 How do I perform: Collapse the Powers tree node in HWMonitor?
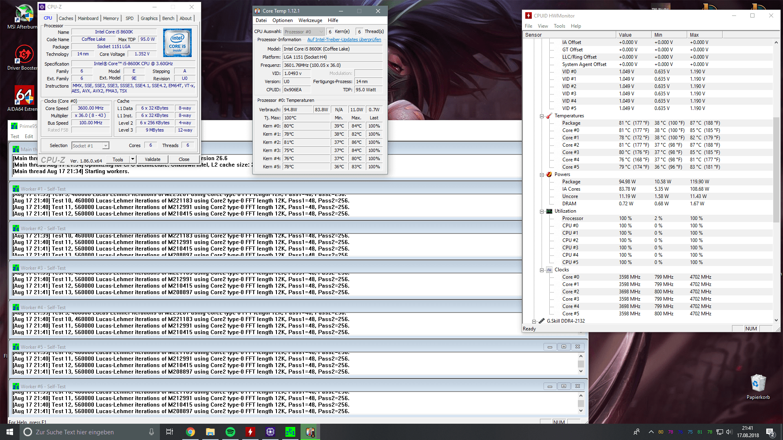(x=542, y=175)
